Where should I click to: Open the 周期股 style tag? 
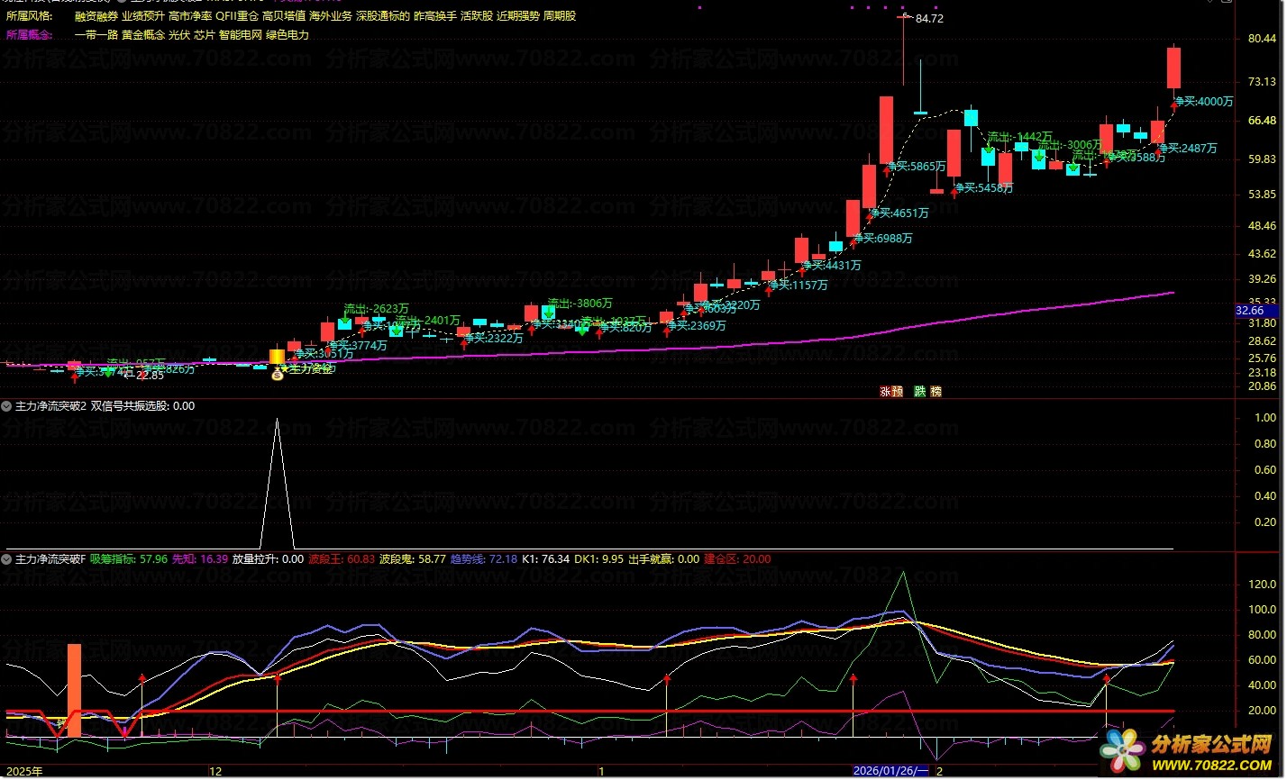[560, 16]
